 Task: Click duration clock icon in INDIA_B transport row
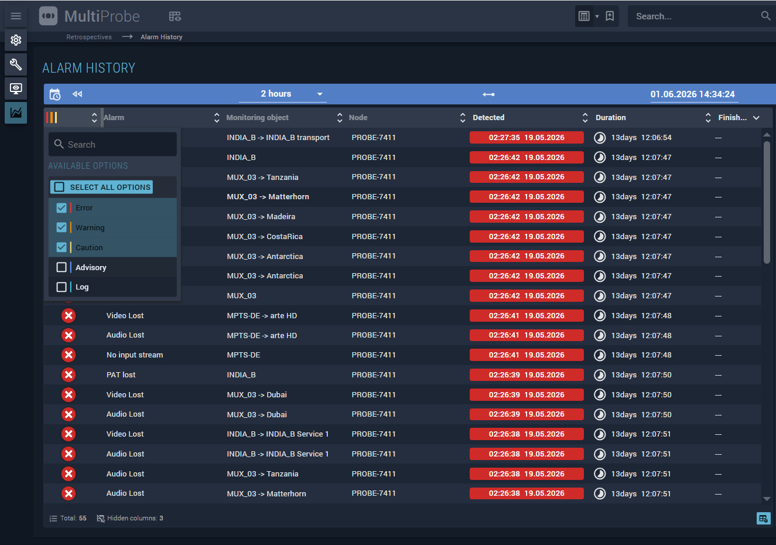[x=600, y=138]
